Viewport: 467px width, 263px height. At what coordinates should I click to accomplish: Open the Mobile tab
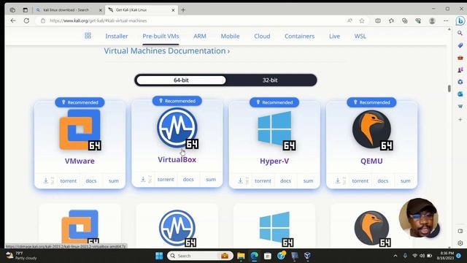point(231,36)
